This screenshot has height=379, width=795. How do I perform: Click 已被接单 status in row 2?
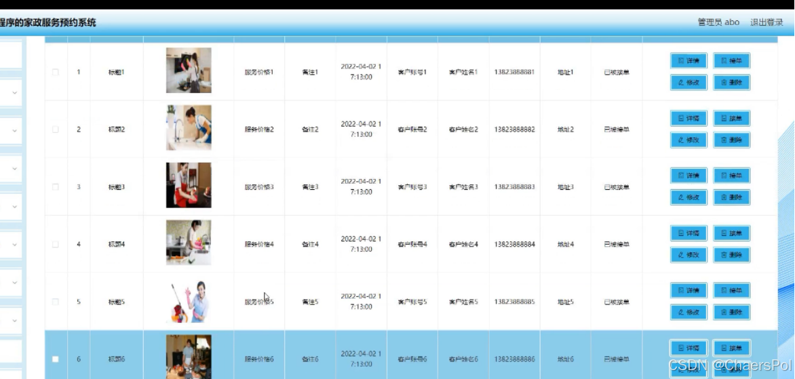tap(617, 129)
